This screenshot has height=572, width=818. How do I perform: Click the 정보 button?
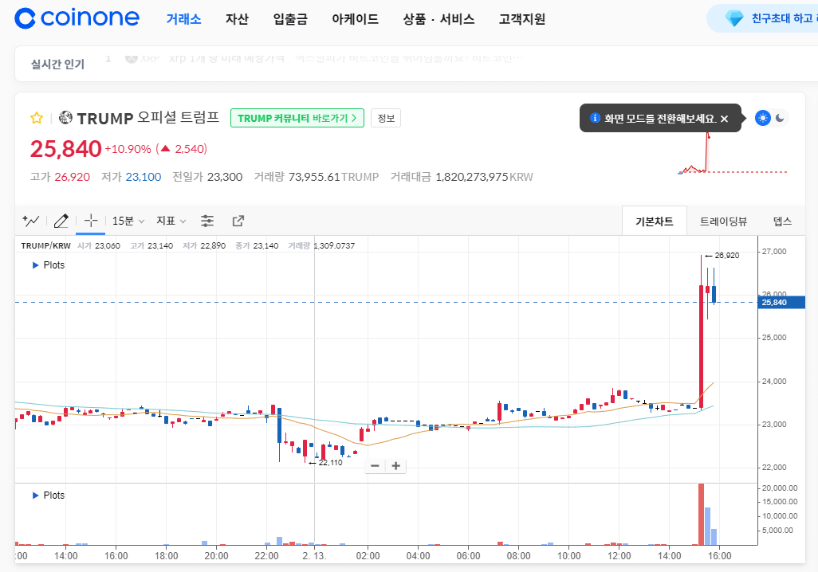pos(386,119)
